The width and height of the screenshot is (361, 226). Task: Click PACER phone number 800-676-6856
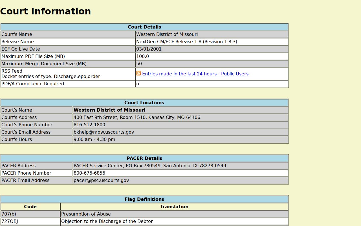coord(89,173)
